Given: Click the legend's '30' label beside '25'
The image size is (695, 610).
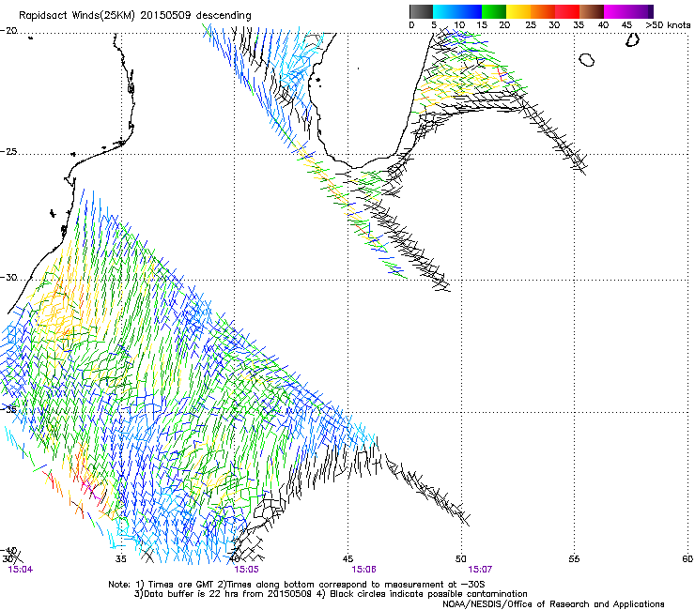Looking at the screenshot, I should pos(554,25).
